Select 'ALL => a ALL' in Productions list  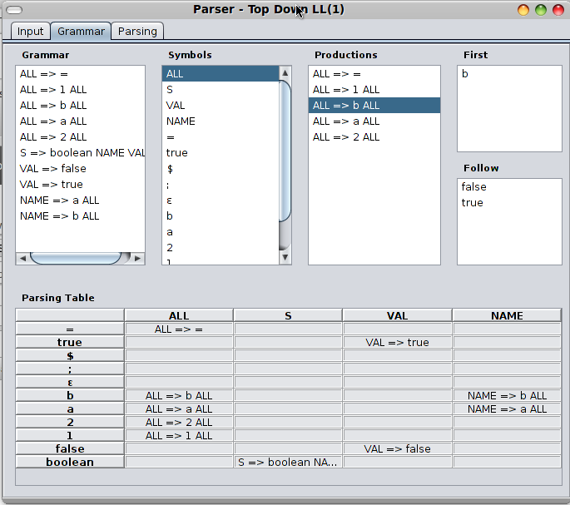374,121
